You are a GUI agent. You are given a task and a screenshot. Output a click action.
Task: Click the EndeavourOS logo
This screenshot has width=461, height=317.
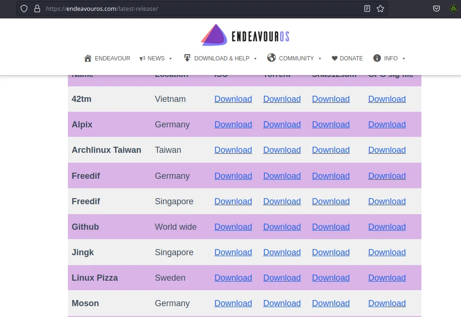pos(245,35)
